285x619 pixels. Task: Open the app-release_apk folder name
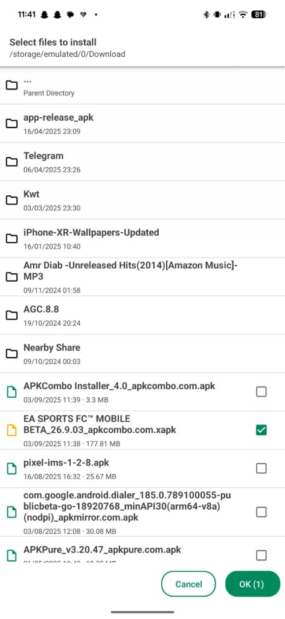pyautogui.click(x=59, y=118)
